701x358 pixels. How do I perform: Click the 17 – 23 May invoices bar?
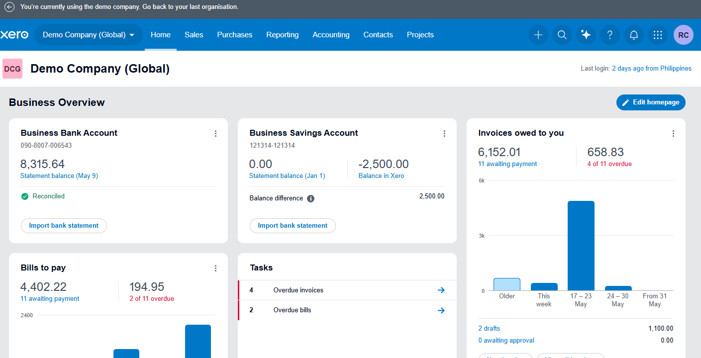point(581,246)
